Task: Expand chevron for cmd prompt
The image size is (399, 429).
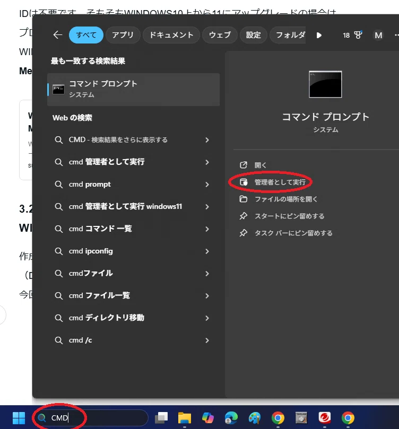Action: coord(207,185)
